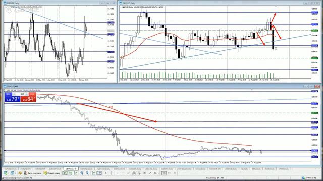Expand the Profiles dropdown arrow
Screen dimensions: 323x181
(x=16, y=173)
